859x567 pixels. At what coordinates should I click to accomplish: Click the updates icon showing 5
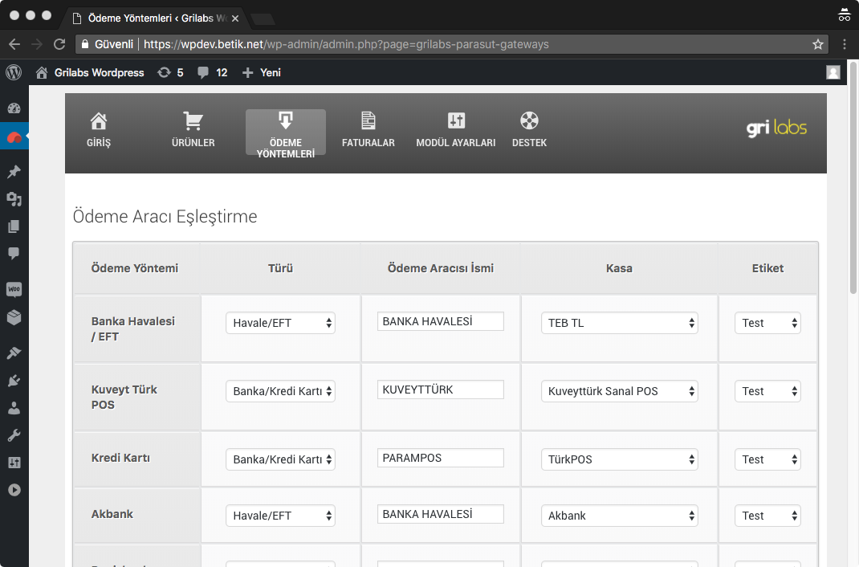[170, 72]
